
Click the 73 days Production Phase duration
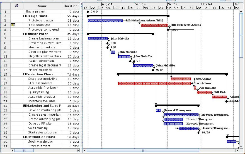tap(73, 74)
